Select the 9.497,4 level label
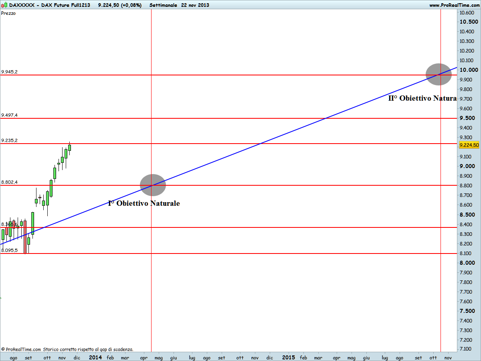The width and height of the screenshot is (481, 361). [x=9, y=115]
